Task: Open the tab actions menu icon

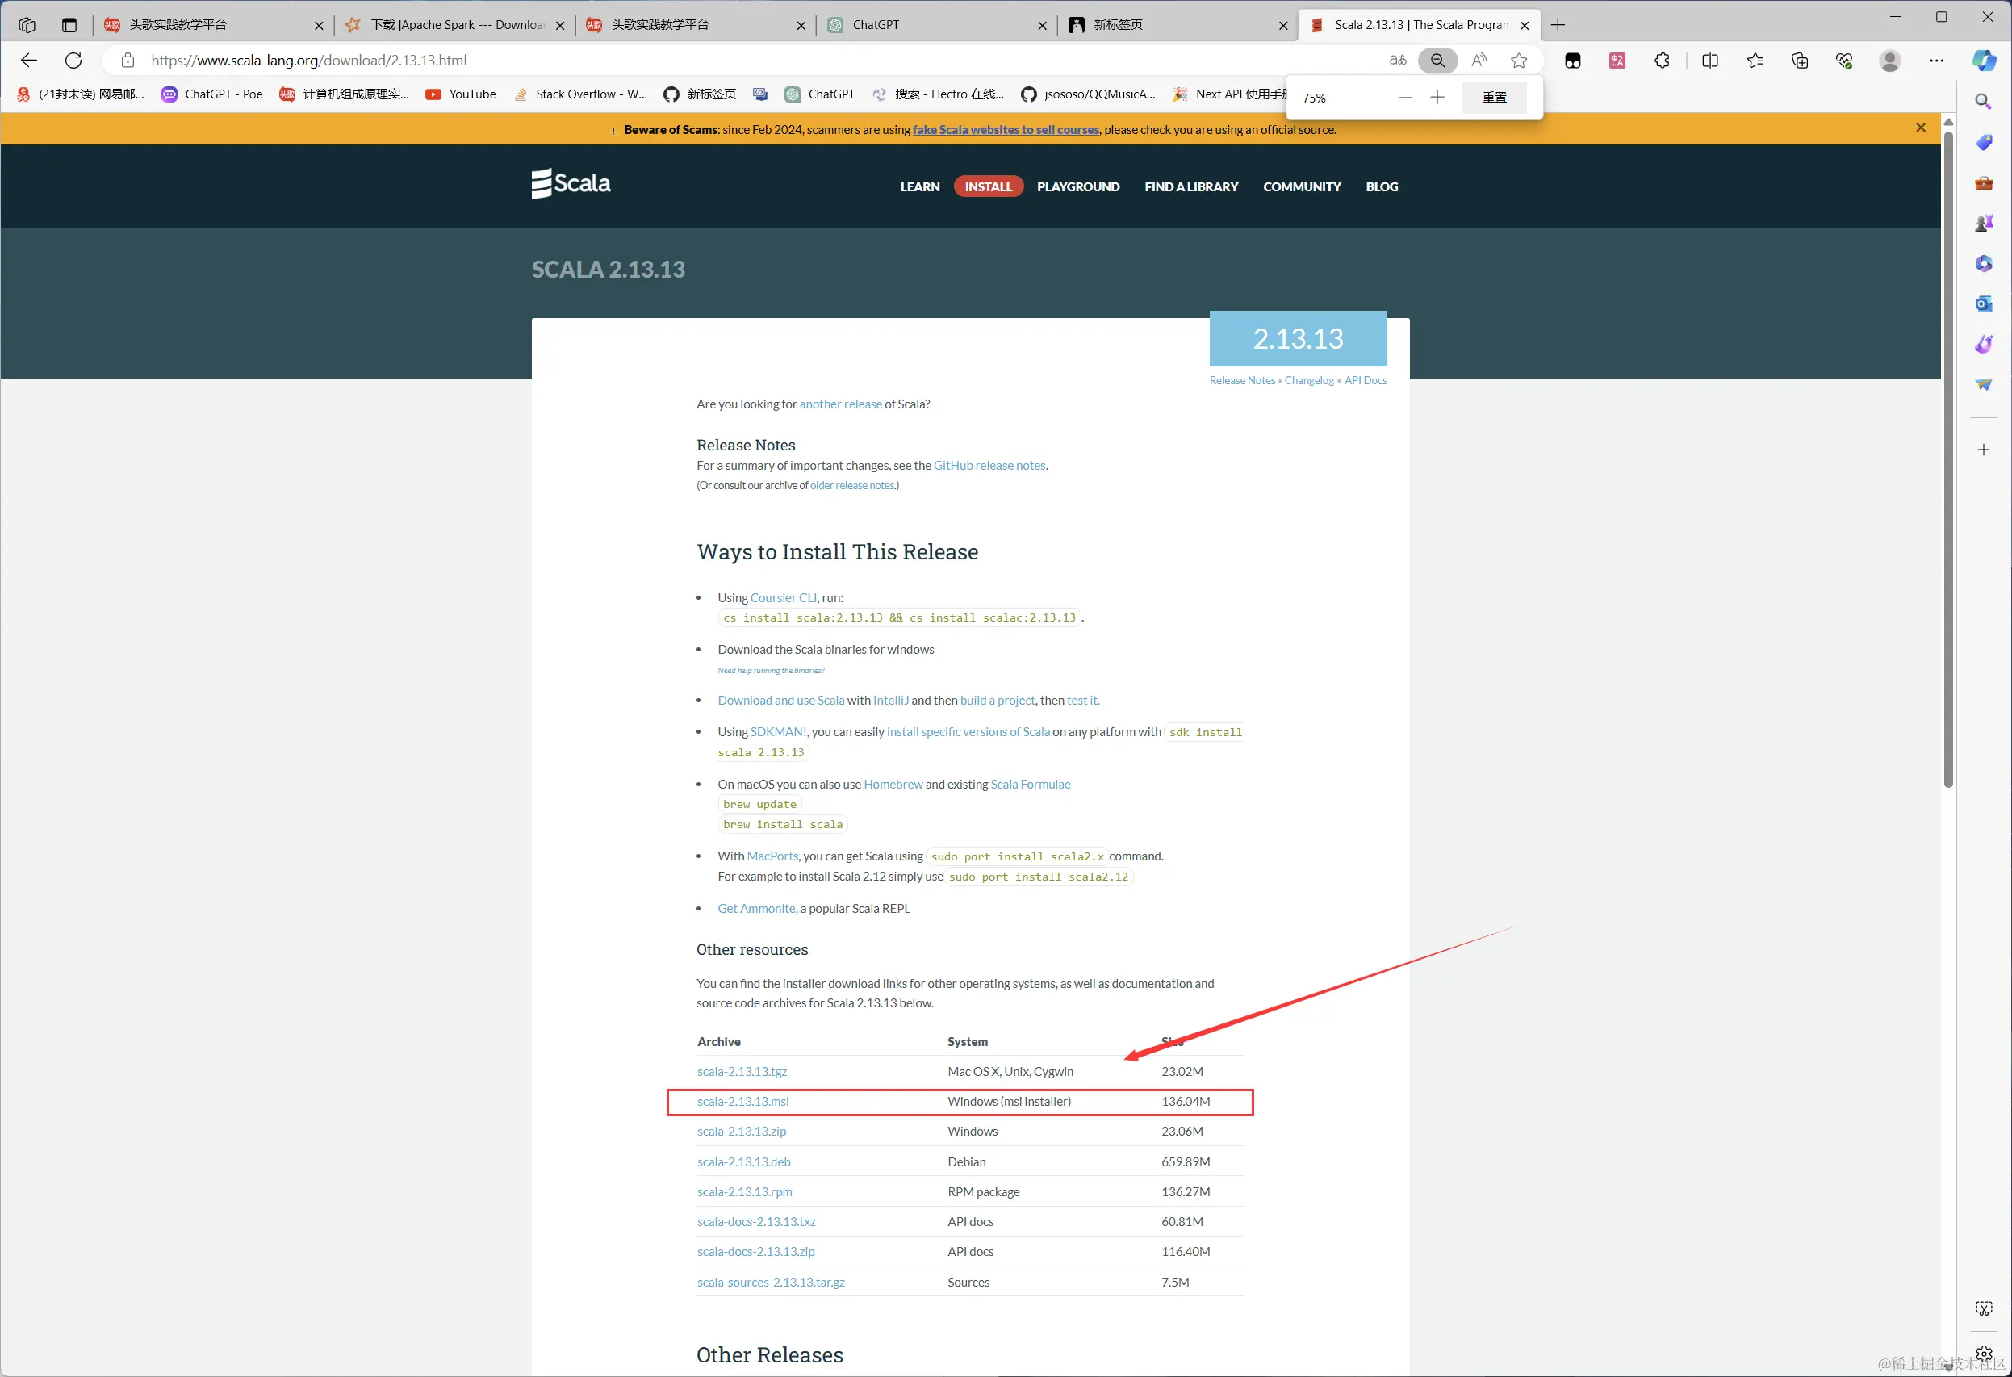Action: tap(69, 25)
